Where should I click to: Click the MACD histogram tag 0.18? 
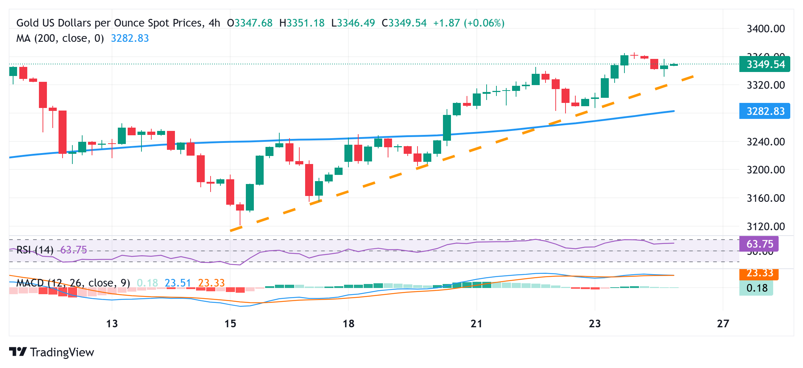(x=756, y=288)
